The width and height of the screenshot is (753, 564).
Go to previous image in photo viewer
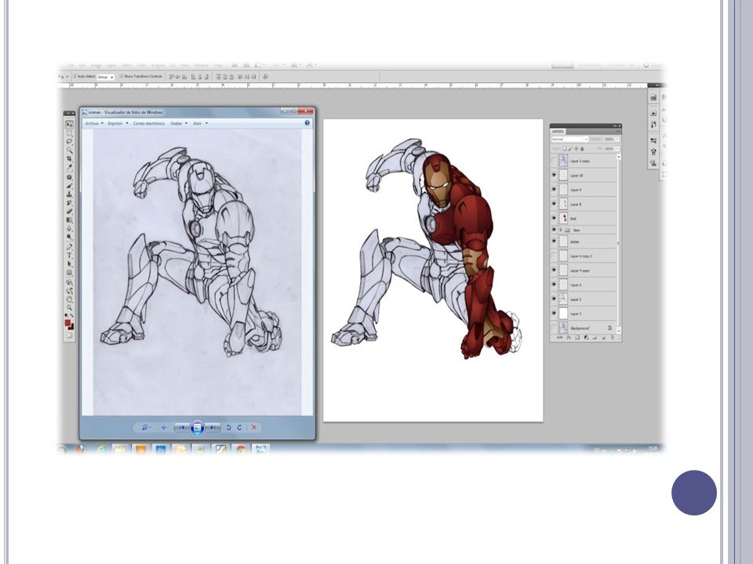[182, 428]
